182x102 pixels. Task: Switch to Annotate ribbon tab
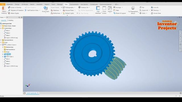coord(40,5)
